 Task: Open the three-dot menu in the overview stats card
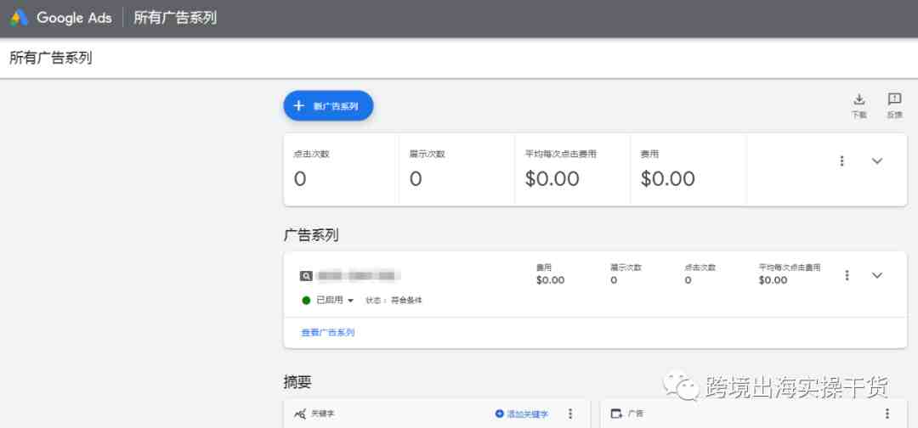pyautogui.click(x=841, y=160)
